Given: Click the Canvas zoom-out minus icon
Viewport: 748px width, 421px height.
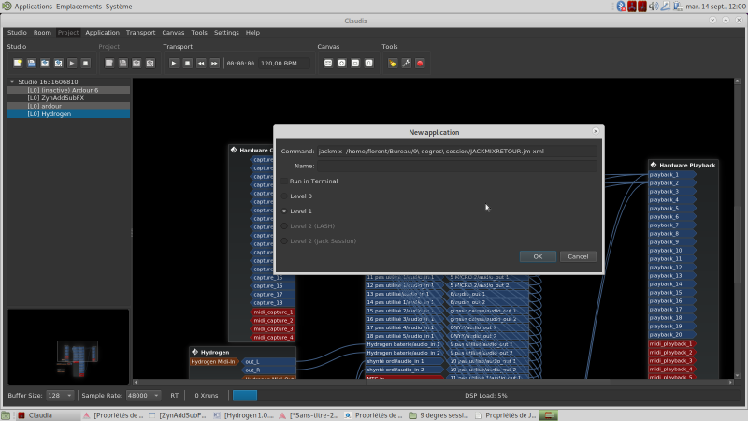Looking at the screenshot, I should (355, 63).
